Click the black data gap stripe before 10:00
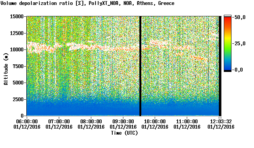The height and width of the screenshot is (148, 254). [141, 66]
